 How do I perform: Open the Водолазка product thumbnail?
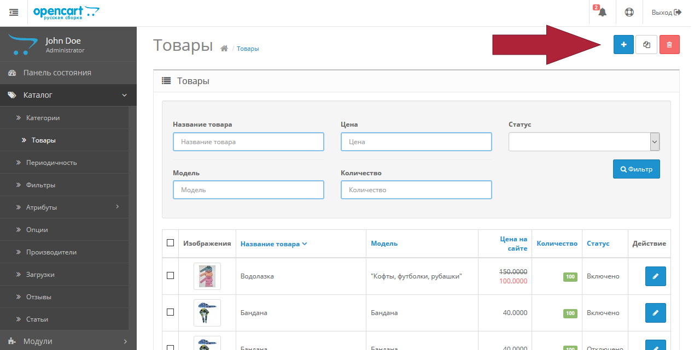tap(207, 276)
